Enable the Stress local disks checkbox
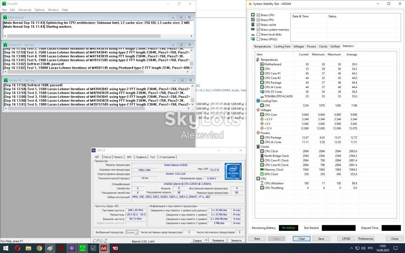 point(258,34)
